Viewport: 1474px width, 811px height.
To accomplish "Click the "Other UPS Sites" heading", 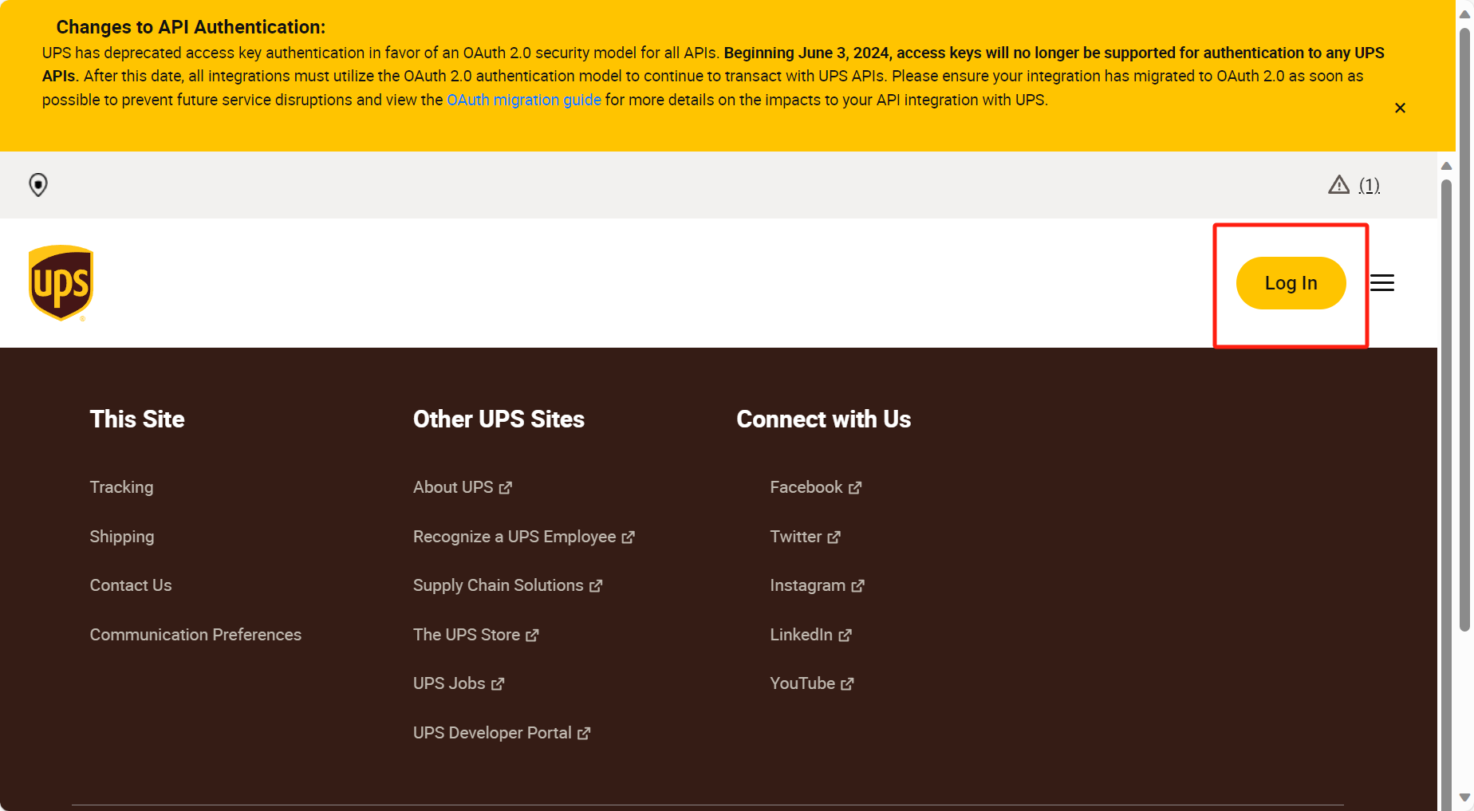I will click(x=499, y=419).
